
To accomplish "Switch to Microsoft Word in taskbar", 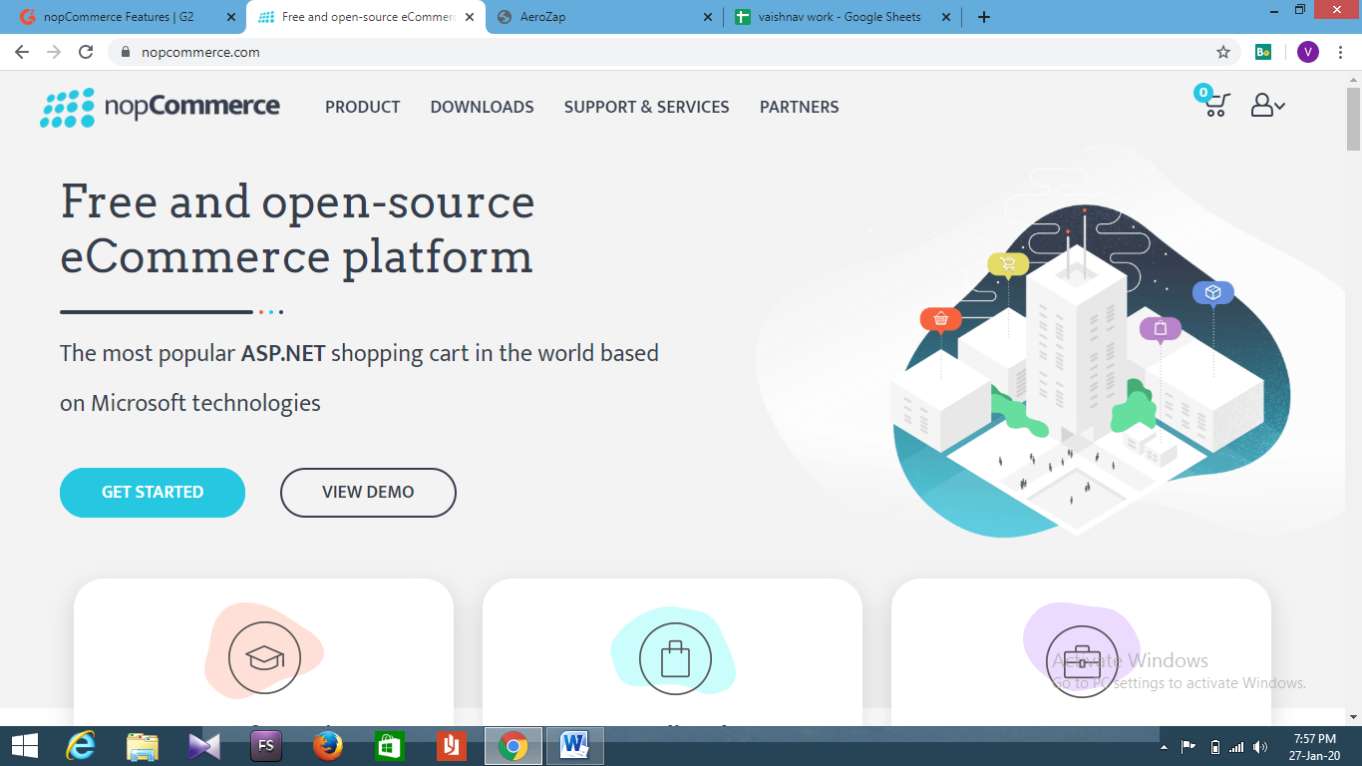I will click(x=574, y=746).
